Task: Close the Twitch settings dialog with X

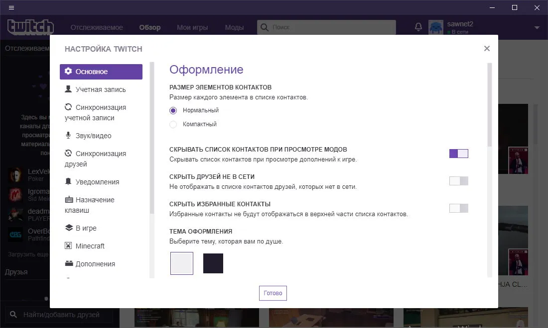Action: click(x=487, y=48)
